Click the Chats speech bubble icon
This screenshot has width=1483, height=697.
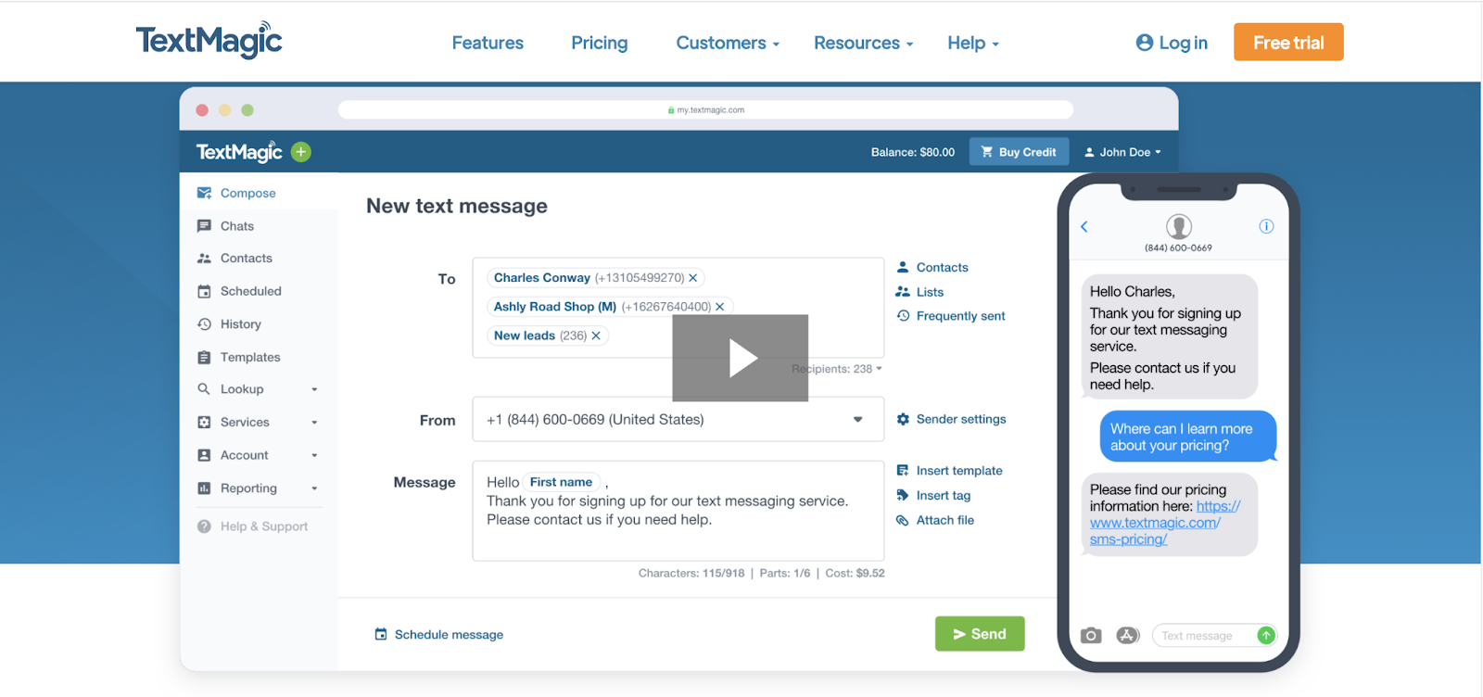[x=204, y=226]
